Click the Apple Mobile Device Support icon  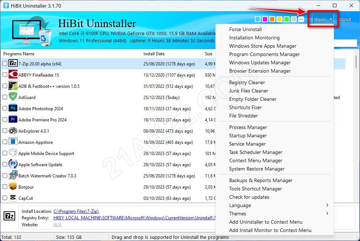tap(13, 152)
